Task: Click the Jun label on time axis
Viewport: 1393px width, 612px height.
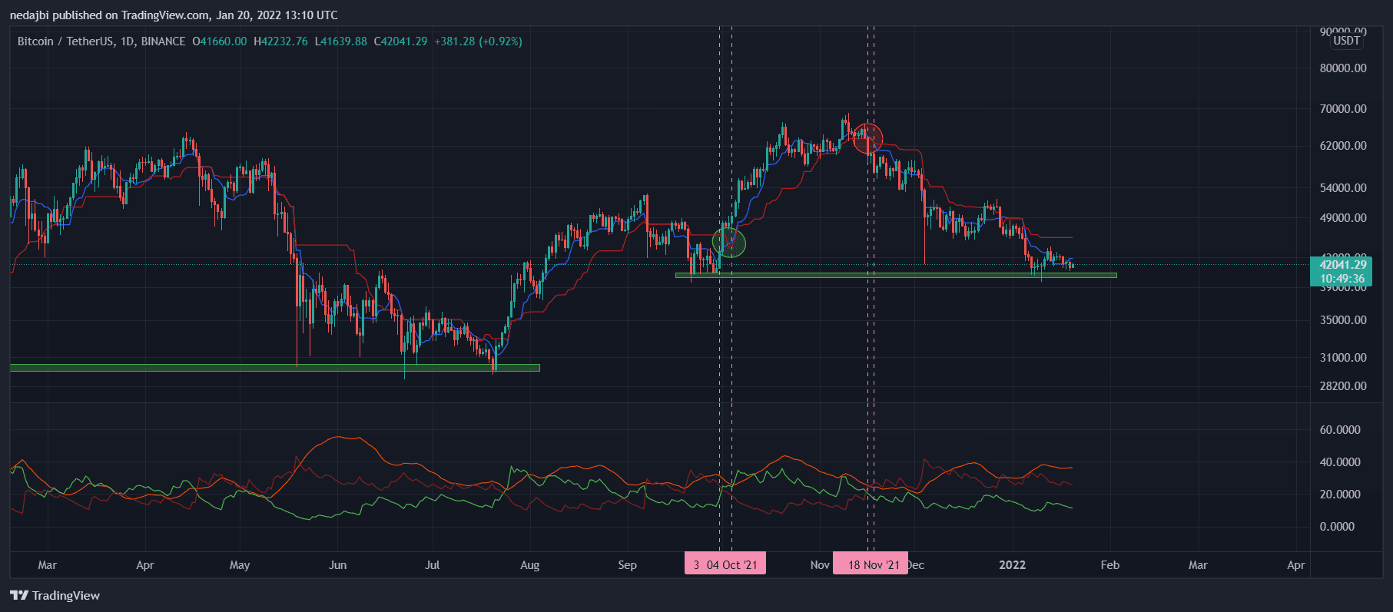Action: coord(337,565)
